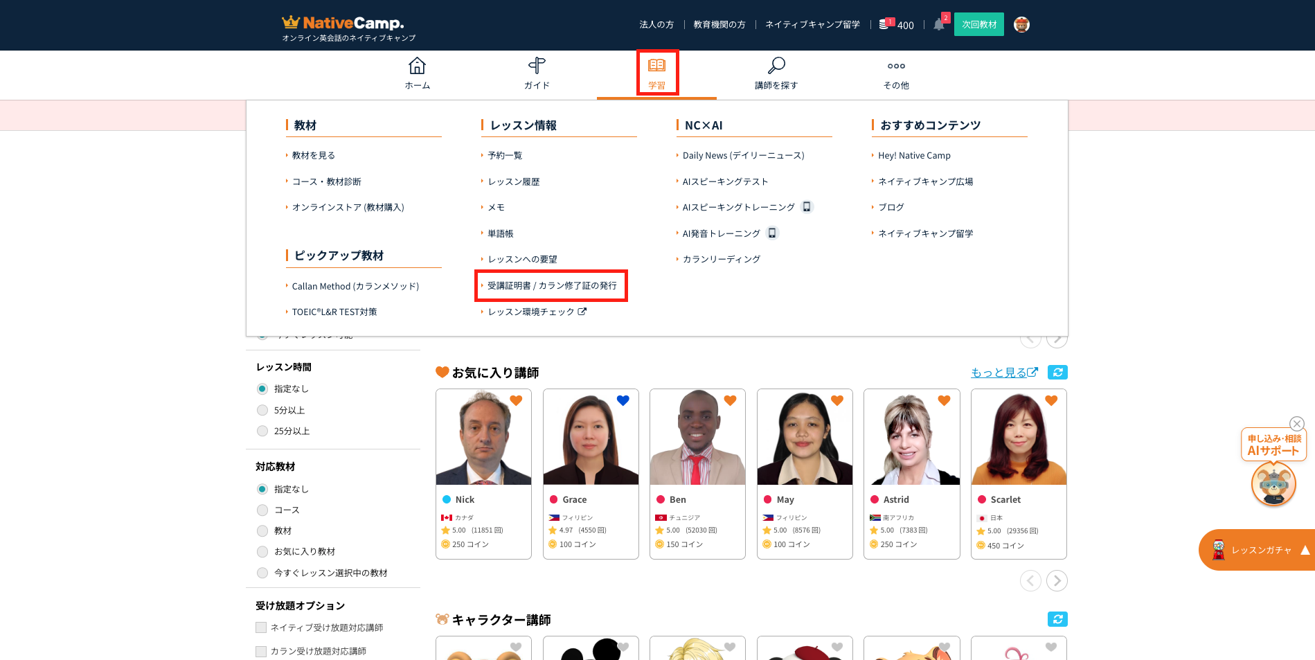1315x660 pixels.
Task: Open Nick's teacher photo card
Action: [483, 438]
